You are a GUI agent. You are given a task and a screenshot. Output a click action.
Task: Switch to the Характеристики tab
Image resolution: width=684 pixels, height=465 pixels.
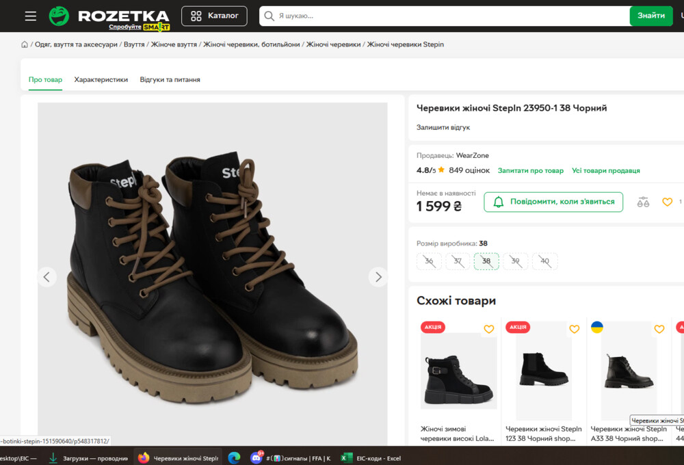pyautogui.click(x=101, y=79)
